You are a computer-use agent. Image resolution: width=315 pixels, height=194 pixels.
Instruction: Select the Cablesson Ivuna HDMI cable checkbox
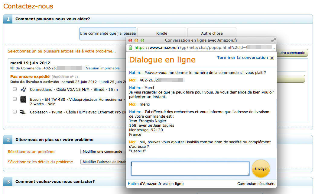[15, 112]
